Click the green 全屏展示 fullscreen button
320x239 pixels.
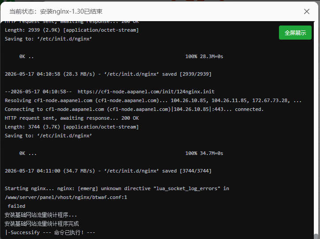295,33
